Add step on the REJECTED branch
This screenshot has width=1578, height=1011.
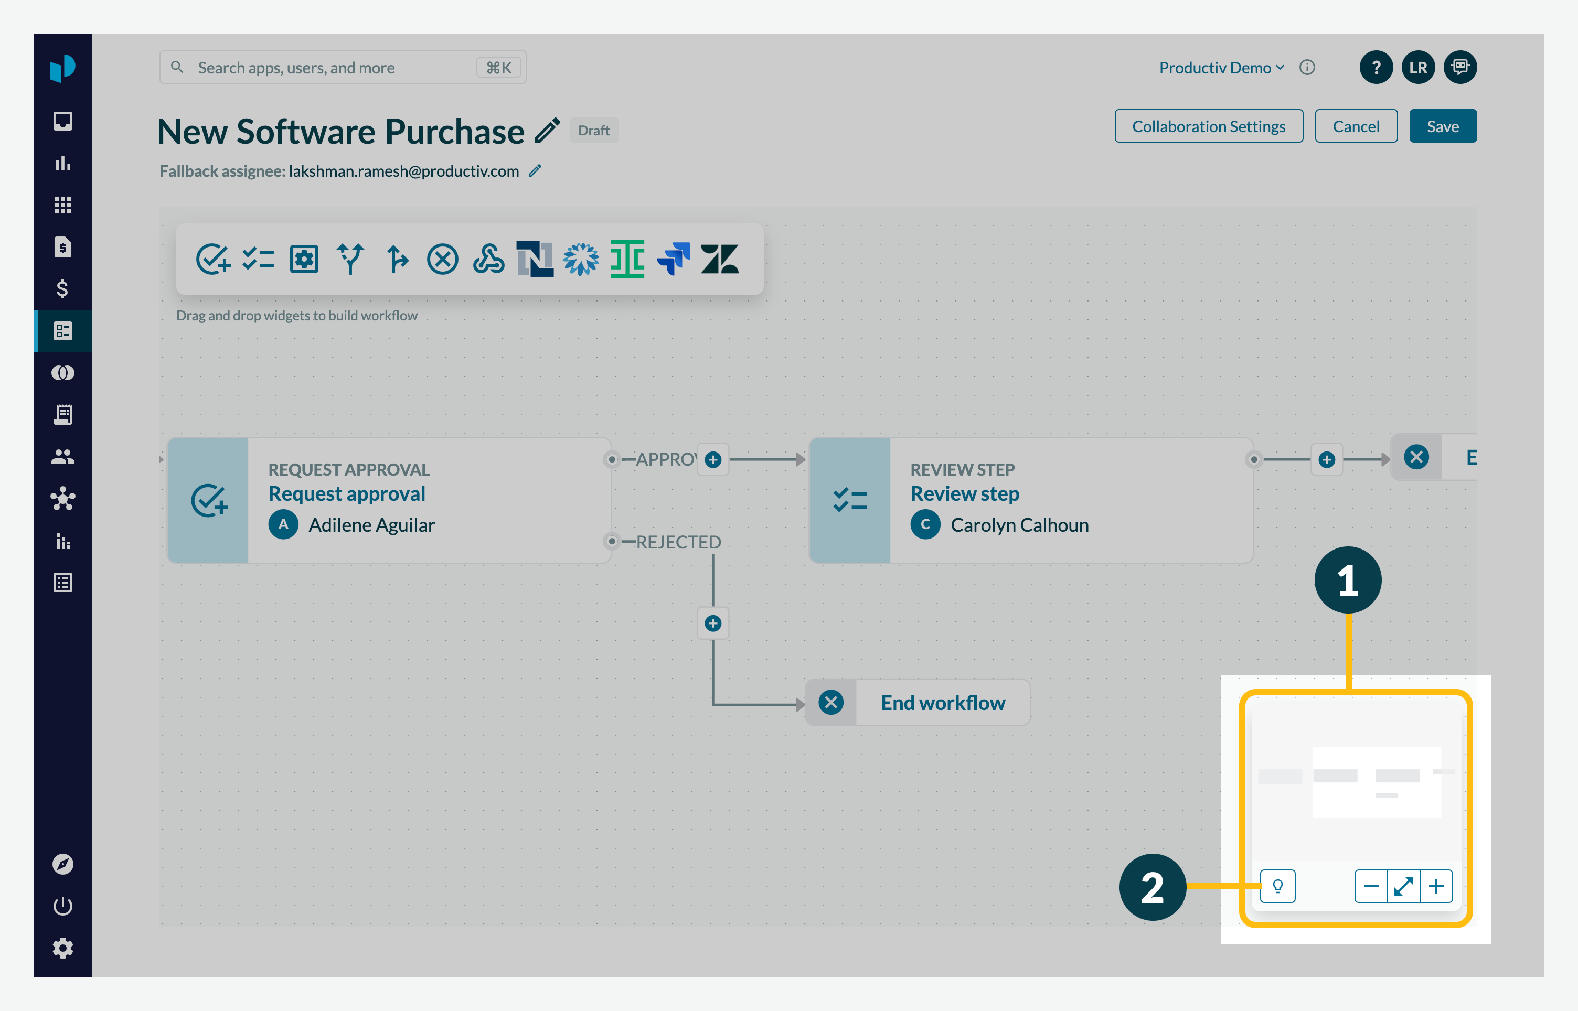click(x=713, y=623)
